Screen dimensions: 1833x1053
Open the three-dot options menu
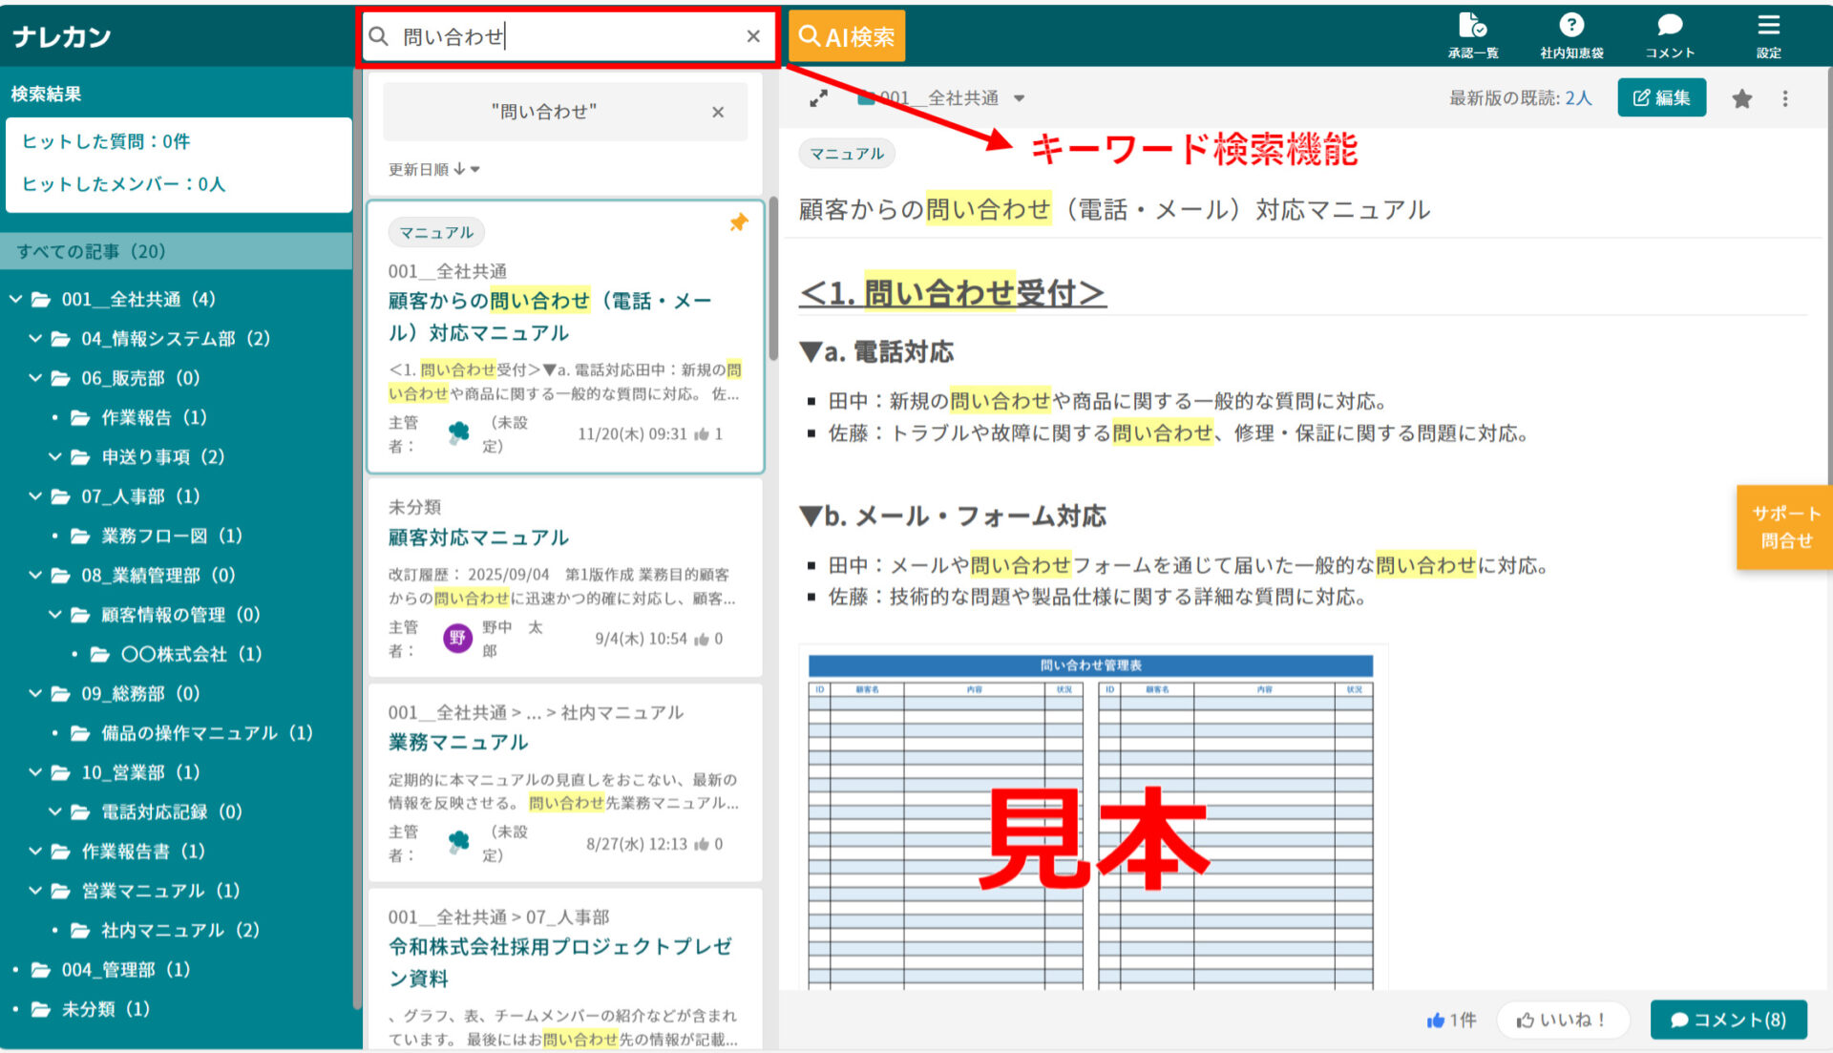tap(1784, 97)
